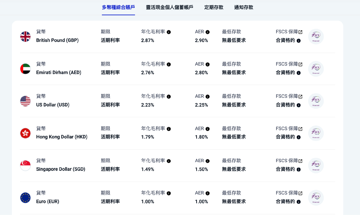Click the US flag icon in the USD row
The image size is (360, 215).
(x=25, y=101)
